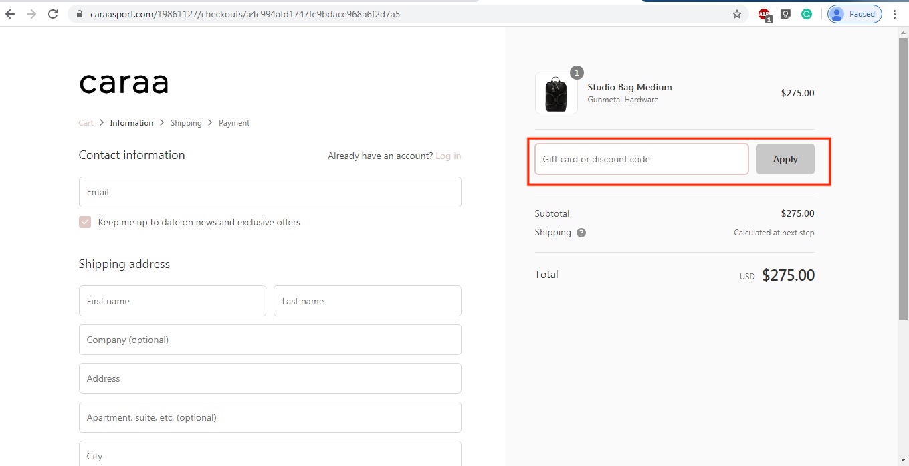Click Studio Bag Medium product thumbnail
Screen dimensions: 909x466
coord(557,93)
